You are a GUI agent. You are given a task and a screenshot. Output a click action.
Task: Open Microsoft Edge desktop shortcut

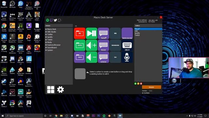point(4,38)
